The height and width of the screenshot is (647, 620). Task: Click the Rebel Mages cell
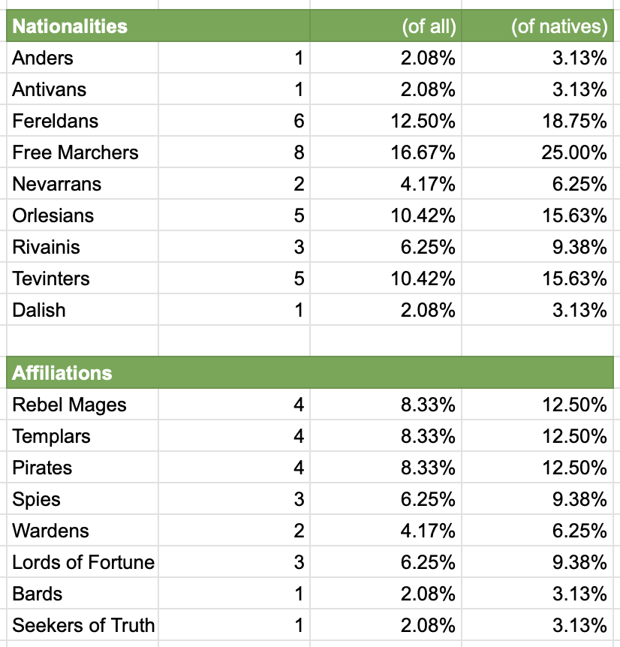(83, 405)
